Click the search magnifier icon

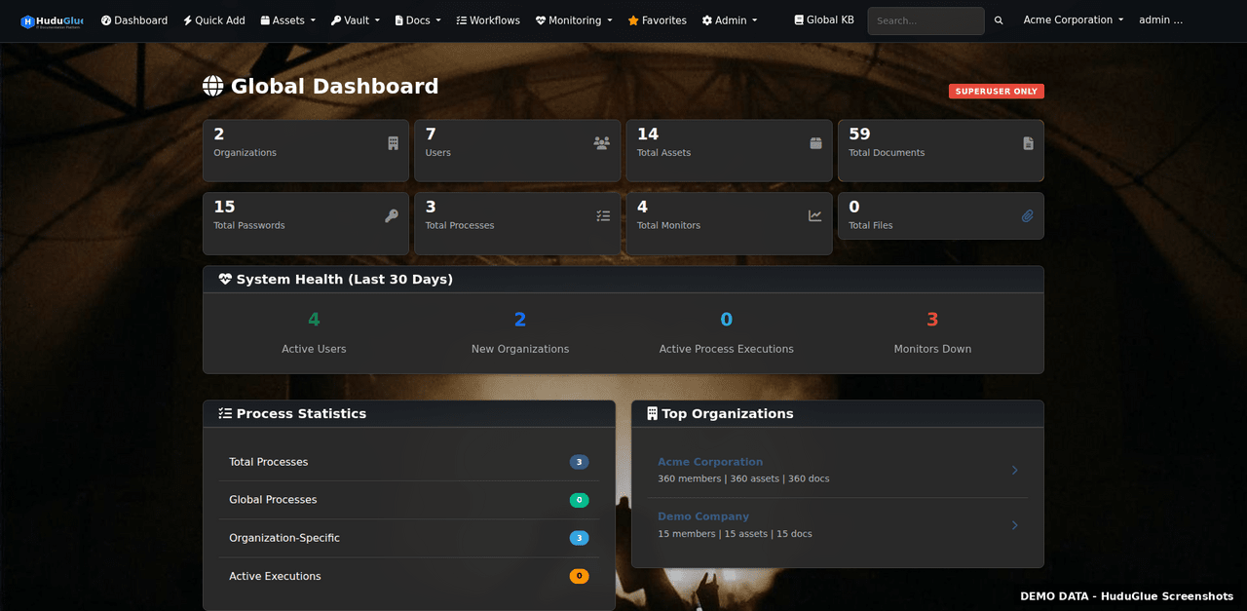(999, 20)
